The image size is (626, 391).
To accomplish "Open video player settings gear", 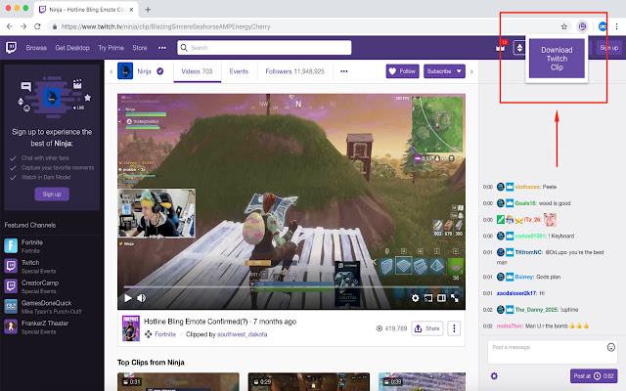I will tap(415, 298).
